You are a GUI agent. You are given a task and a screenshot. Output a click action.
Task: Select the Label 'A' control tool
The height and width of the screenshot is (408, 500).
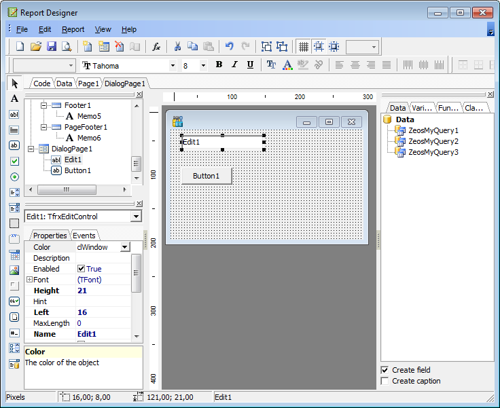(x=14, y=99)
